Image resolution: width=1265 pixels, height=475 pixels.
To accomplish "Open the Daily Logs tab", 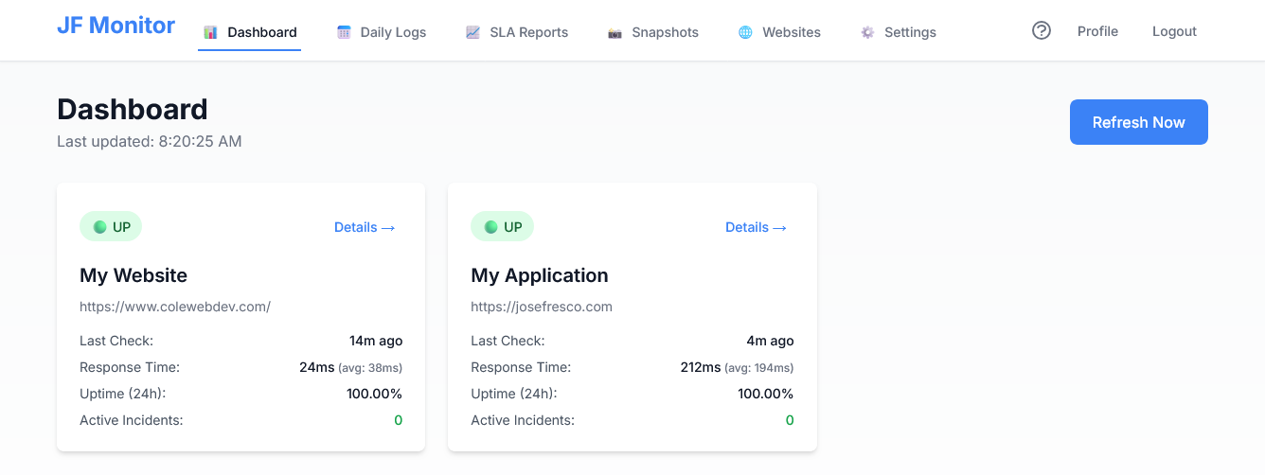I will tap(393, 32).
